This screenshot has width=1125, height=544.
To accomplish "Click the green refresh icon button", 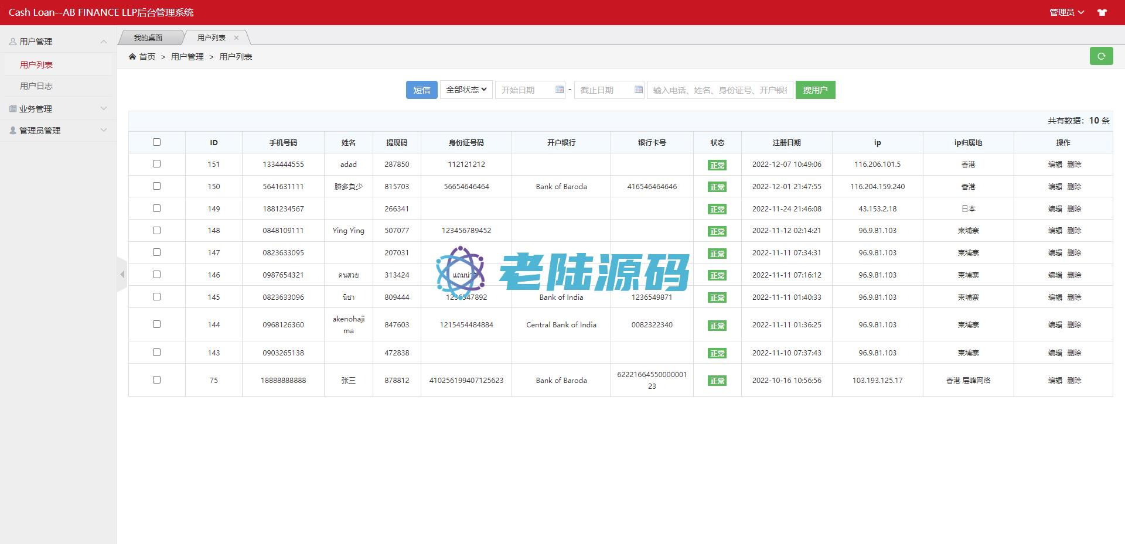I will [1101, 56].
